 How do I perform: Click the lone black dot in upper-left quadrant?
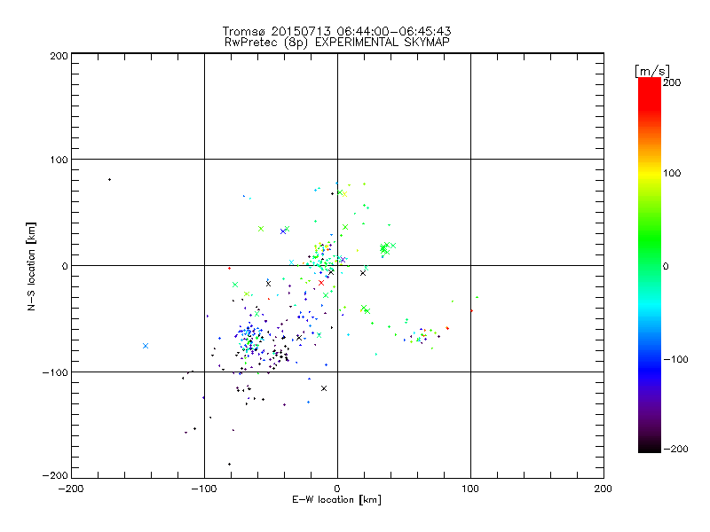coord(109,180)
